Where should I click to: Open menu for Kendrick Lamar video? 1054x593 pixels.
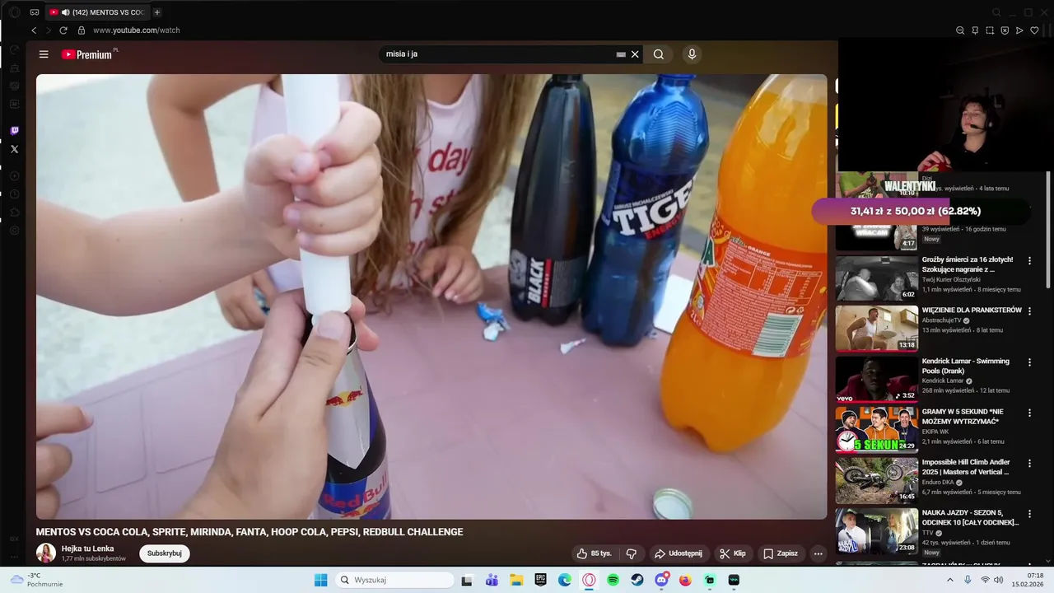tap(1029, 362)
